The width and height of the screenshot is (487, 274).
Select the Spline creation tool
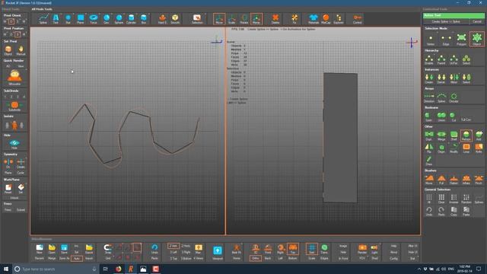pyautogui.click(x=43, y=18)
